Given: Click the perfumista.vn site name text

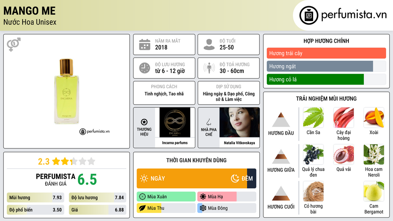Looking at the screenshot, I should point(354,15).
